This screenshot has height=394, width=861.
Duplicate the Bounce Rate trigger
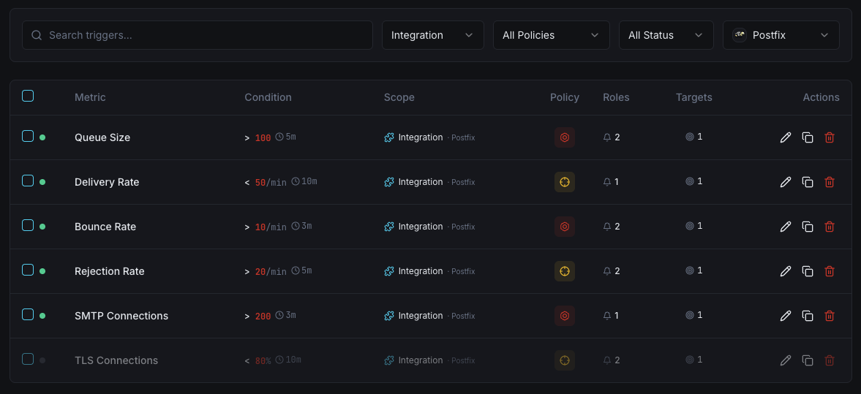click(807, 226)
